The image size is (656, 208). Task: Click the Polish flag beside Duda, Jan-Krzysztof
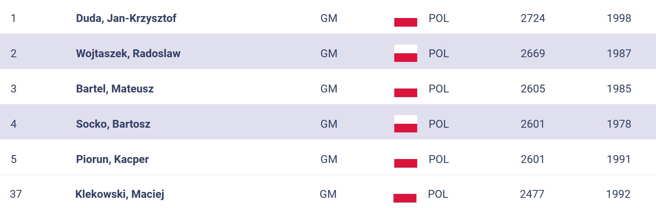[x=405, y=18]
